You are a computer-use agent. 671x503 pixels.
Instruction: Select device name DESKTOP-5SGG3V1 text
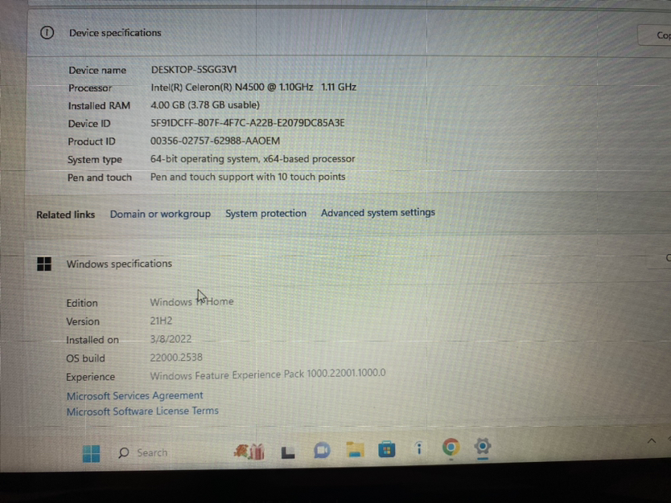[194, 70]
